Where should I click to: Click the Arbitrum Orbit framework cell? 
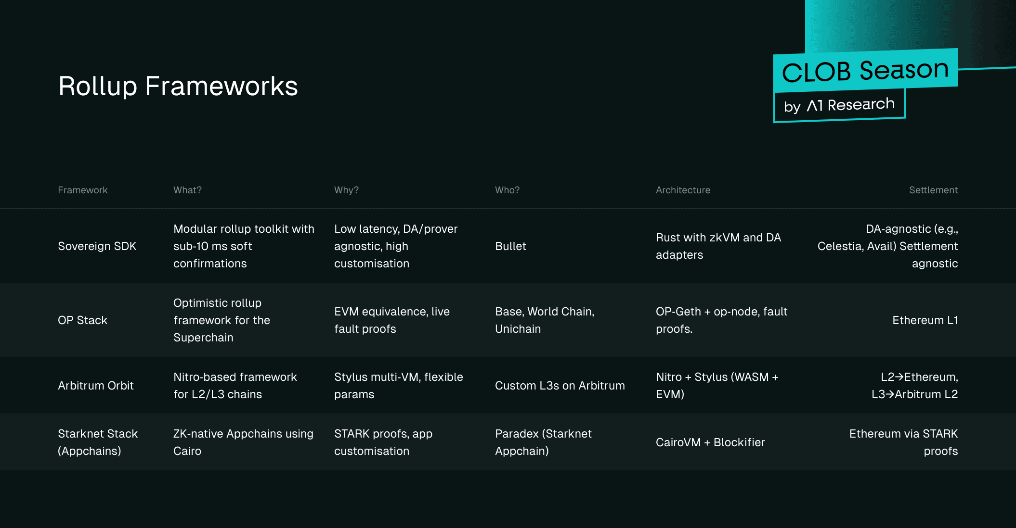click(96, 386)
